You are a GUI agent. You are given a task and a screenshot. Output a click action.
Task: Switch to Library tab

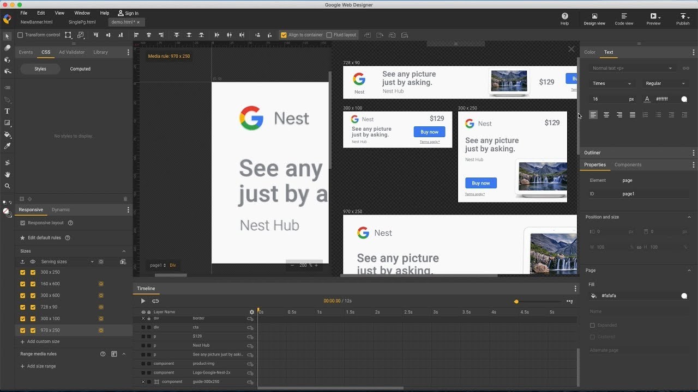click(100, 52)
